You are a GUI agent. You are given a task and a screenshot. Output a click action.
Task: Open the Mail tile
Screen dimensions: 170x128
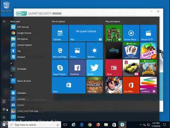(86, 33)
